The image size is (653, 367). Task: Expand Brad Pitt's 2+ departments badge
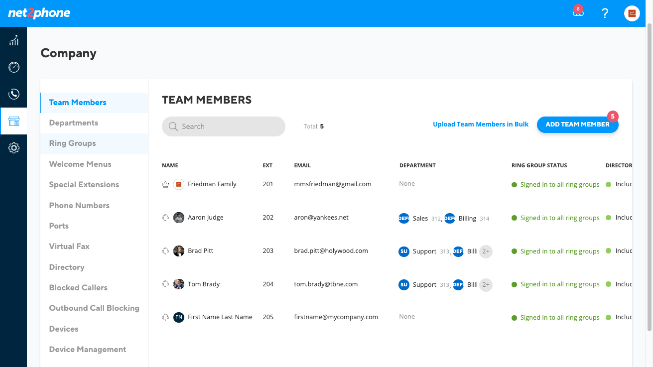tap(486, 251)
